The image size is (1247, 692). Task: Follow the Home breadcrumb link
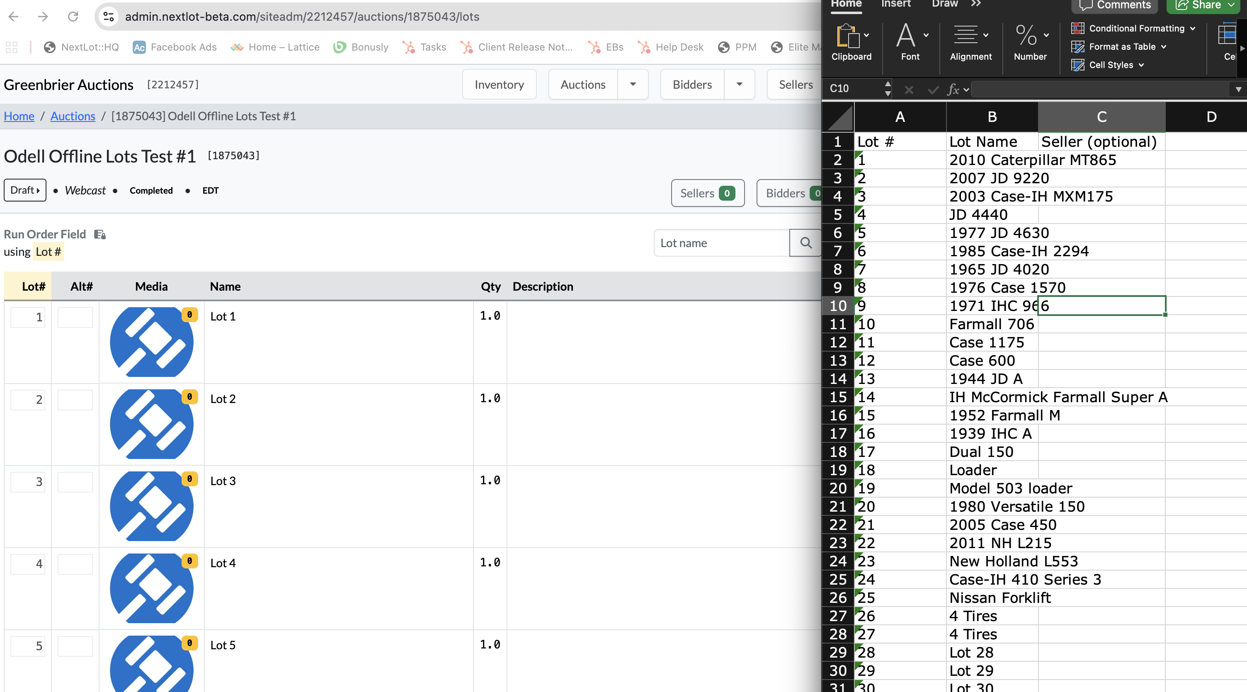tap(19, 116)
